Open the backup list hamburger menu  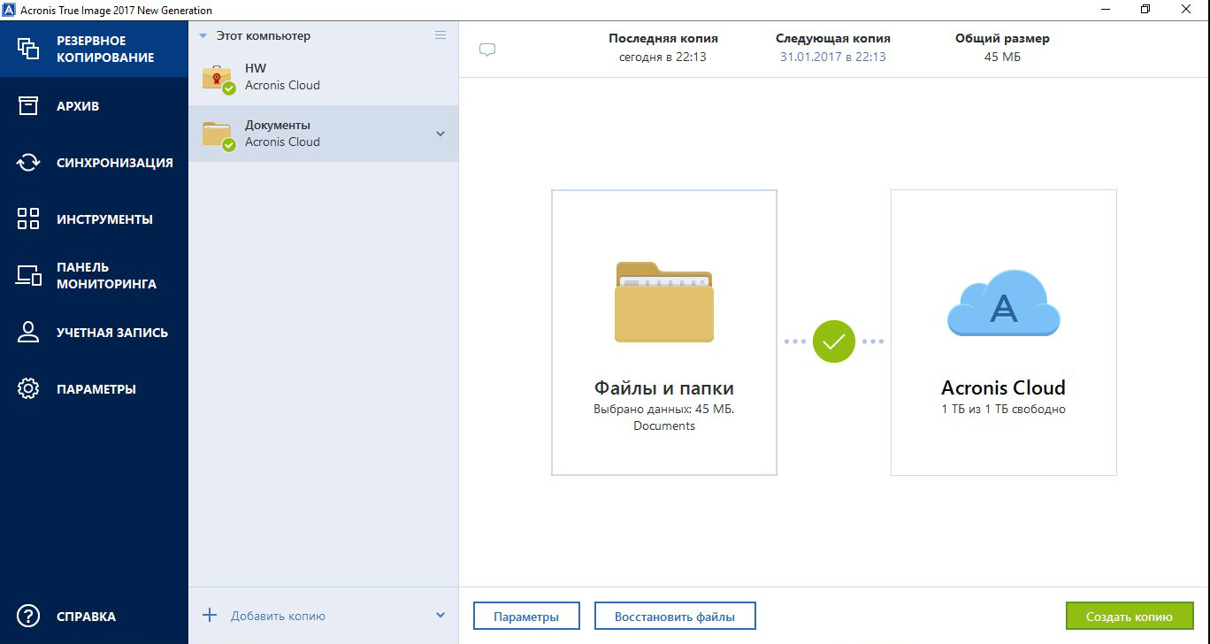click(440, 35)
